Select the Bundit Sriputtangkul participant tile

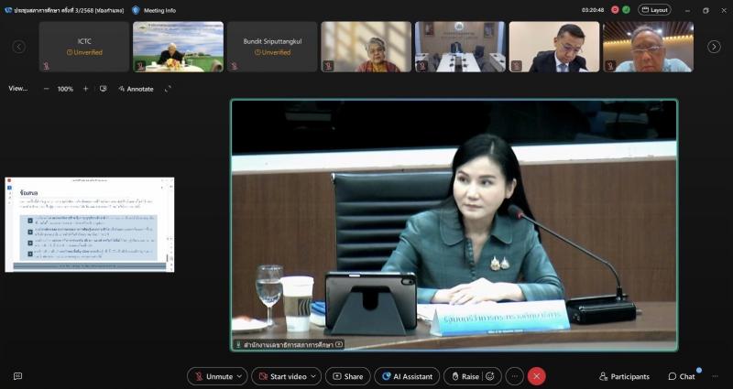point(272,47)
